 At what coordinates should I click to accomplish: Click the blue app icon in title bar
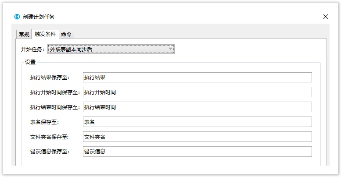[x=17, y=17]
